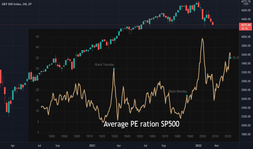Click the 2200.00 price axis label
This screenshot has height=149, width=253.
coord(246,116)
